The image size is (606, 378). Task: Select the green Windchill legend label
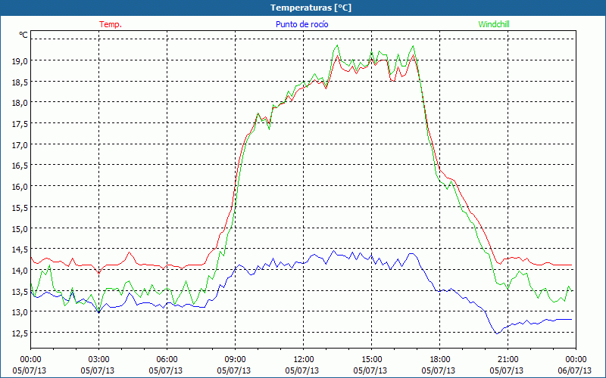pyautogui.click(x=494, y=24)
